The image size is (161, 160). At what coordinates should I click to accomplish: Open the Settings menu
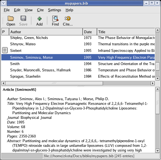(54, 10)
